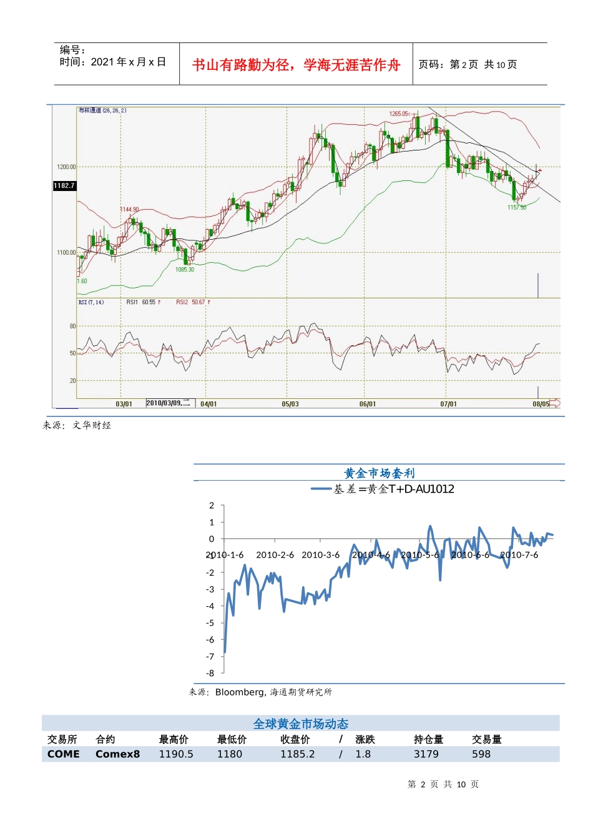Image resolution: width=593 pixels, height=839 pixels.
Task: Click the y-axis value -8
Action: tap(210, 673)
